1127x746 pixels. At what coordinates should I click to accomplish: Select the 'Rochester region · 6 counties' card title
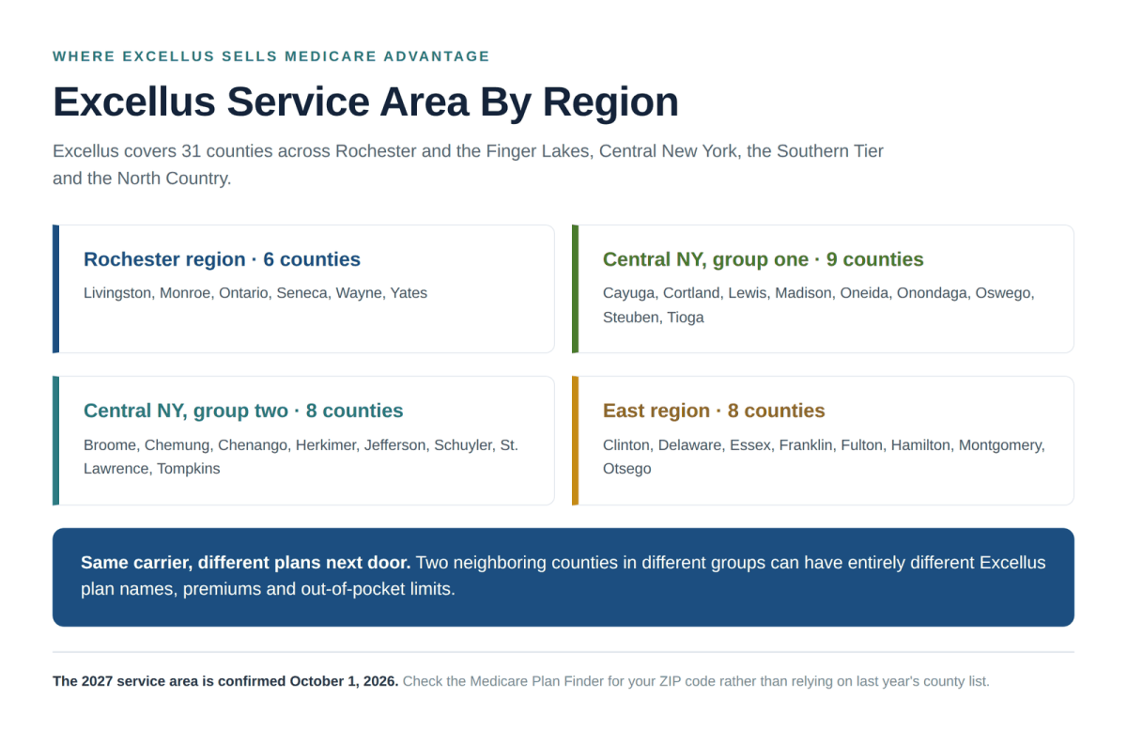click(x=222, y=259)
